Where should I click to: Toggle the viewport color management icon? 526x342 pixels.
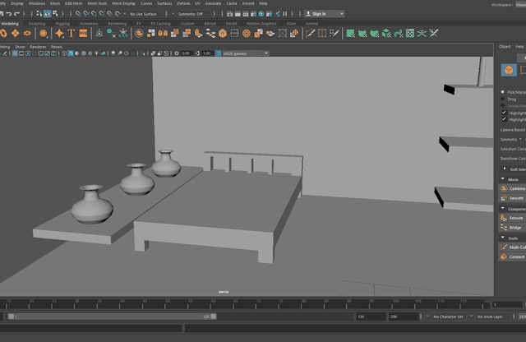(218, 53)
